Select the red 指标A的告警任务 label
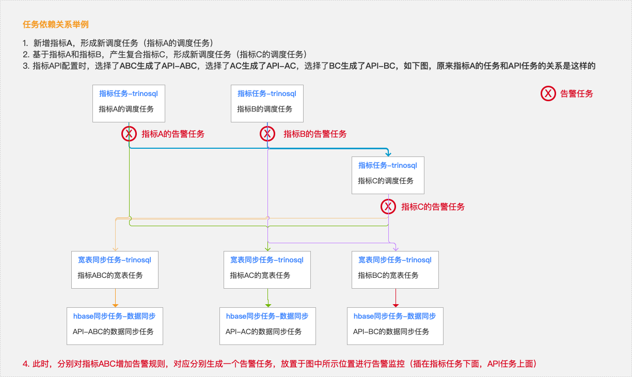The width and height of the screenshot is (632, 377). [x=173, y=134]
